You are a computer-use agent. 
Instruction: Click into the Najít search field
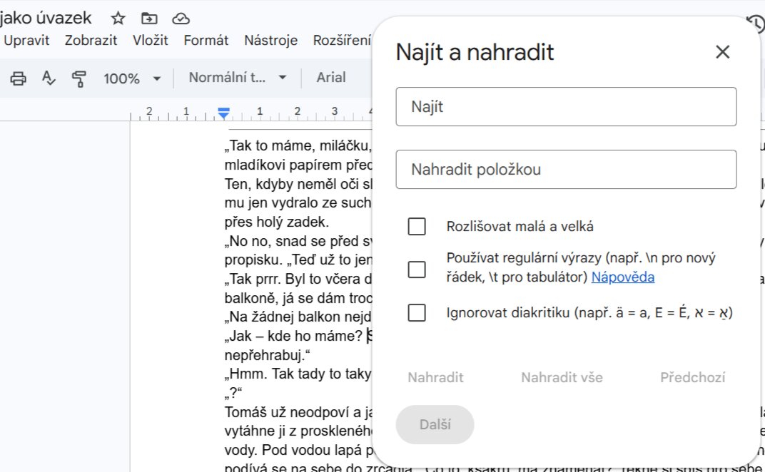(566, 107)
